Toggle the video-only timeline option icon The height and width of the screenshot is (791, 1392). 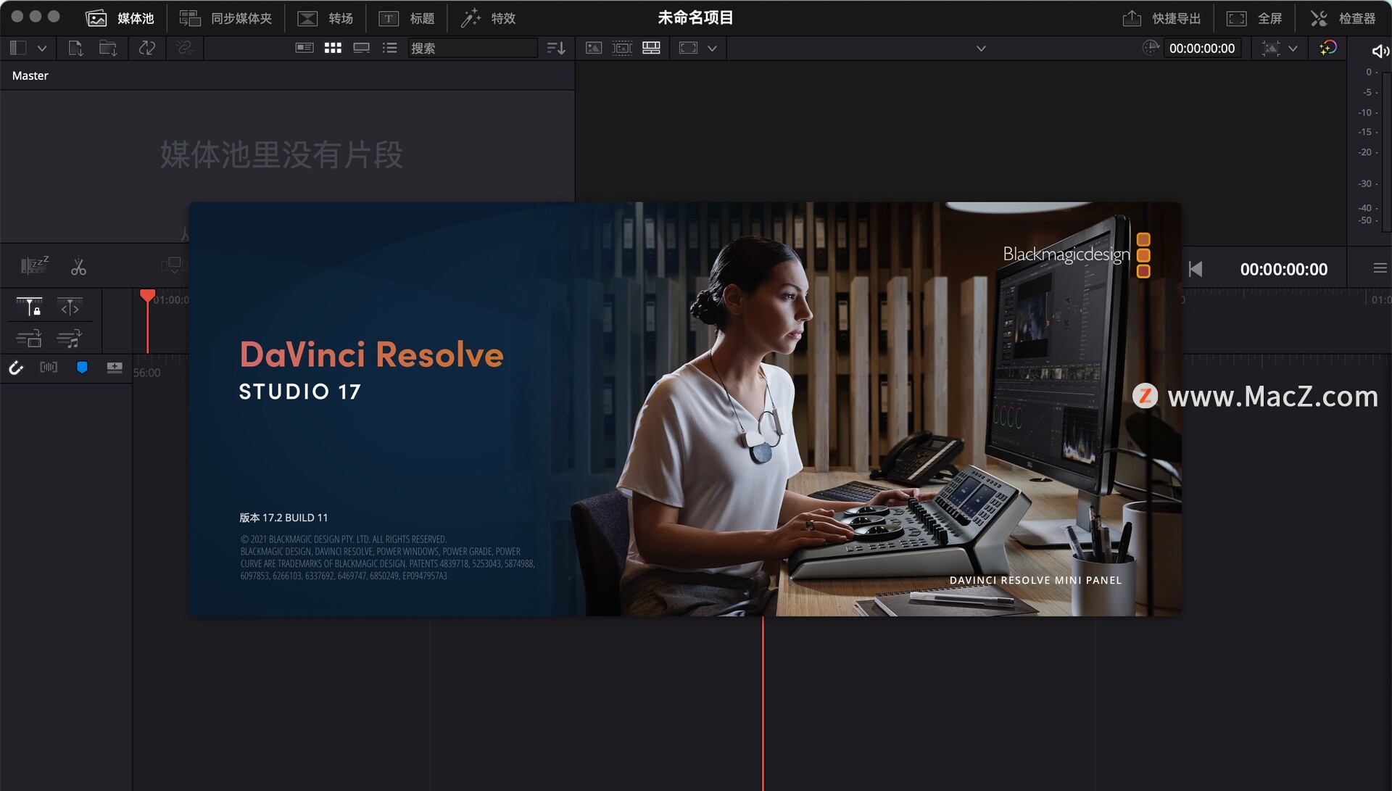[x=29, y=338]
